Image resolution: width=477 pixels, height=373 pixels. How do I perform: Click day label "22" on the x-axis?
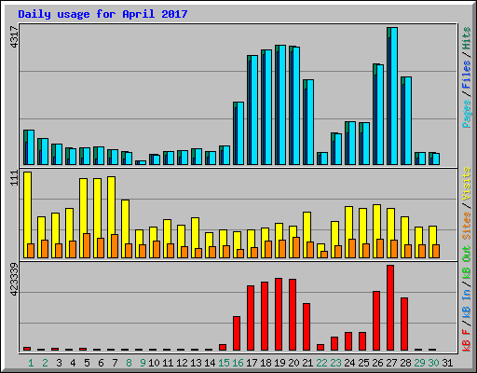(321, 363)
